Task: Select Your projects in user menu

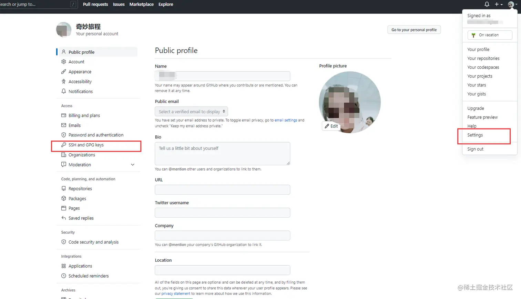Action: (480, 76)
